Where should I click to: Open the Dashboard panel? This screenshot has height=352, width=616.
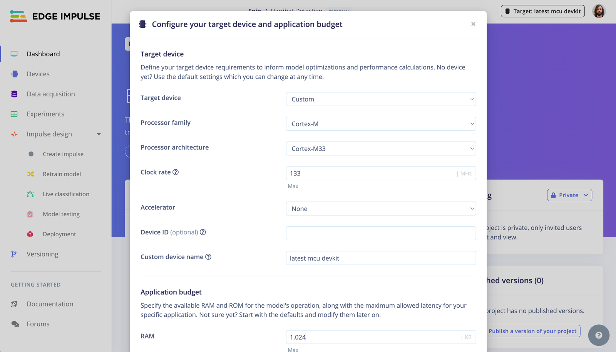tap(43, 54)
